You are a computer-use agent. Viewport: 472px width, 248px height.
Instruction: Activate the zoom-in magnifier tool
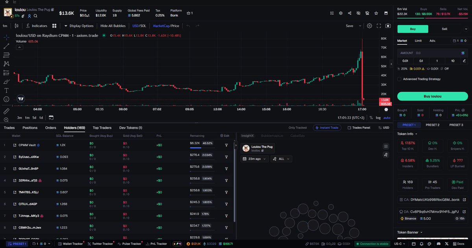(x=6, y=120)
